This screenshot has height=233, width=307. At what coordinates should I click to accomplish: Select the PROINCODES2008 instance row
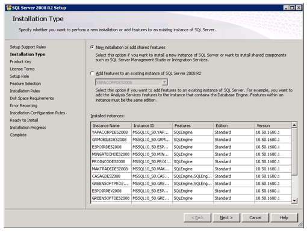click(191, 161)
